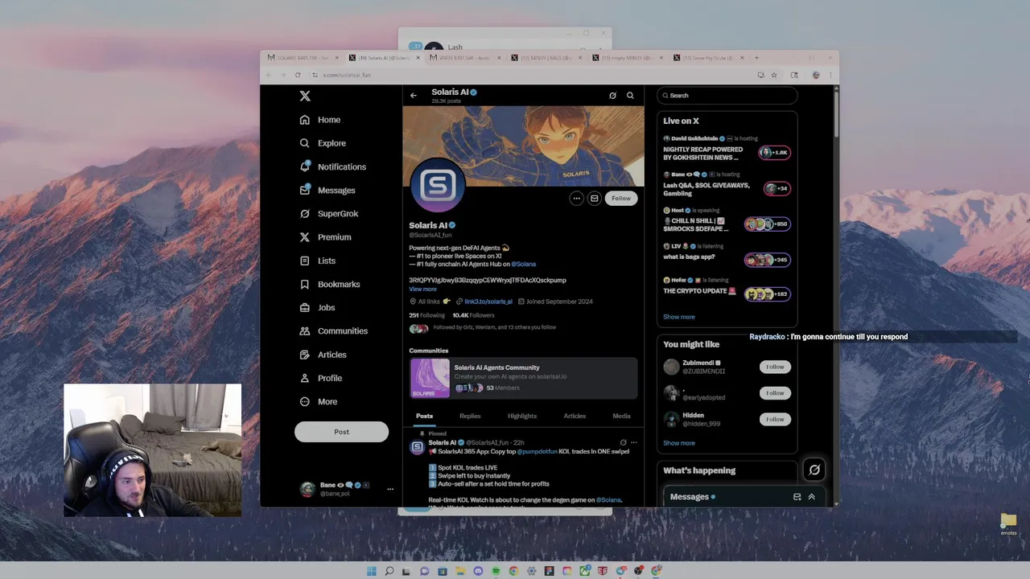The height and width of the screenshot is (579, 1030).
Task: Show more in You might like
Action: pyautogui.click(x=679, y=443)
